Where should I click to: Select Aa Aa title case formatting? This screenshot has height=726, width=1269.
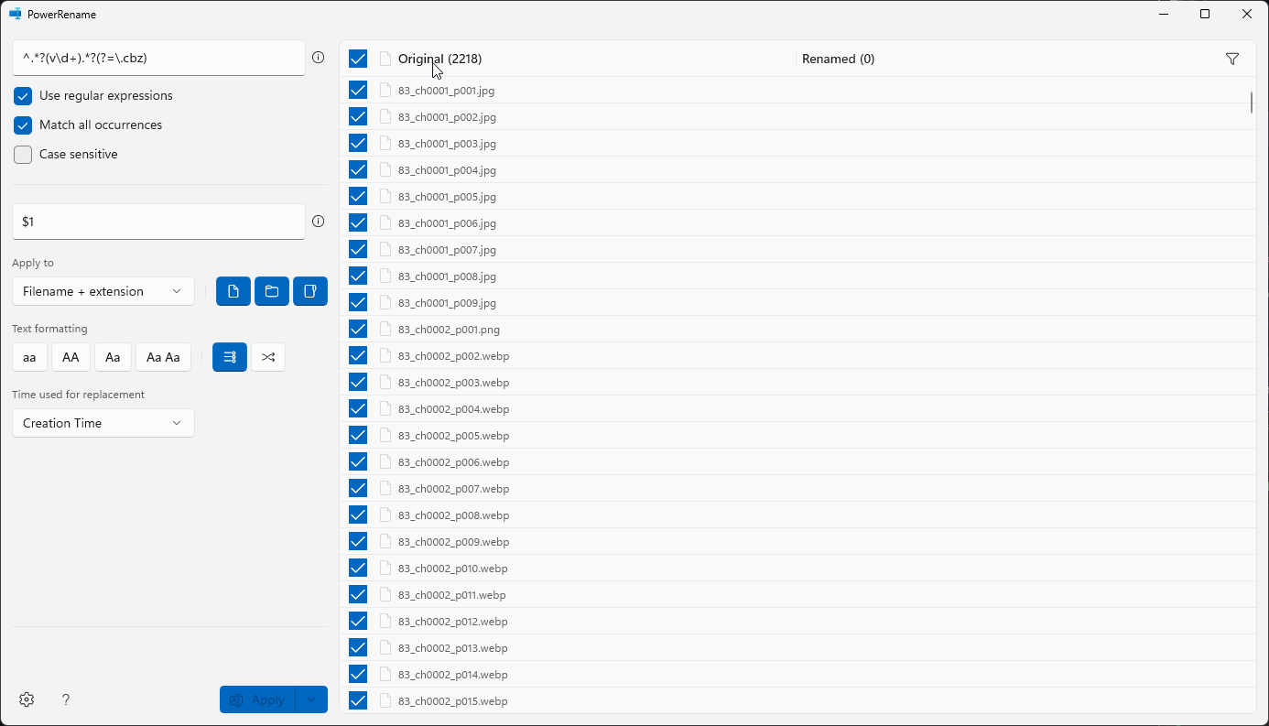(163, 357)
